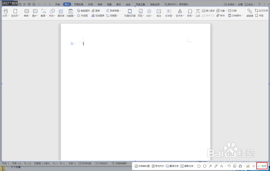The height and width of the screenshot is (171, 270).
Task: Open the 安全 tab
Action: [128, 4]
